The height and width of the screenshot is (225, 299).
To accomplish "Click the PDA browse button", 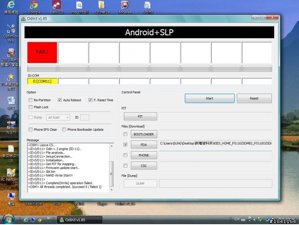I will [x=144, y=145].
